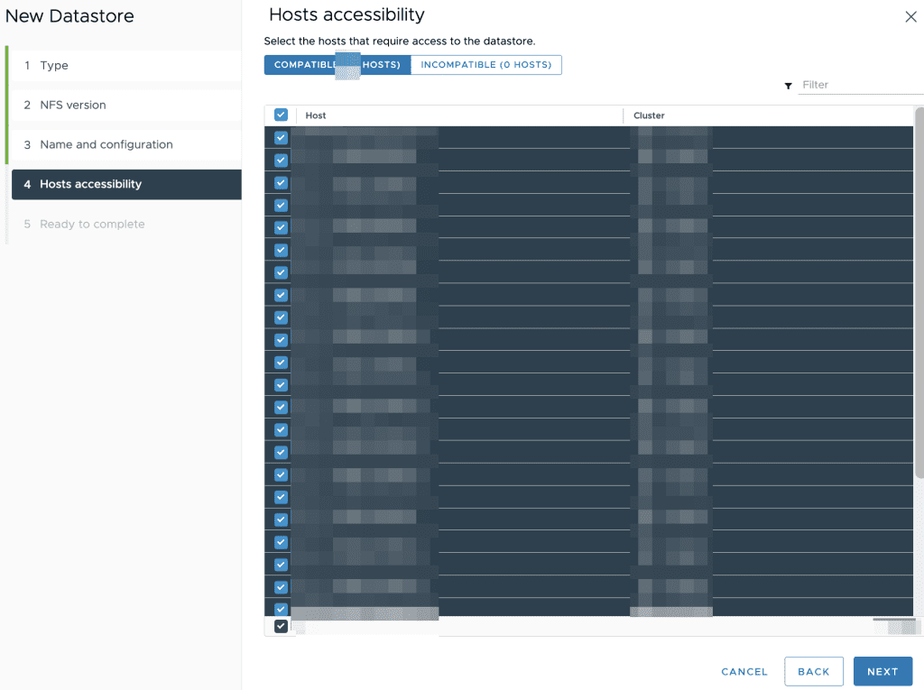Click the Next button

(x=882, y=672)
